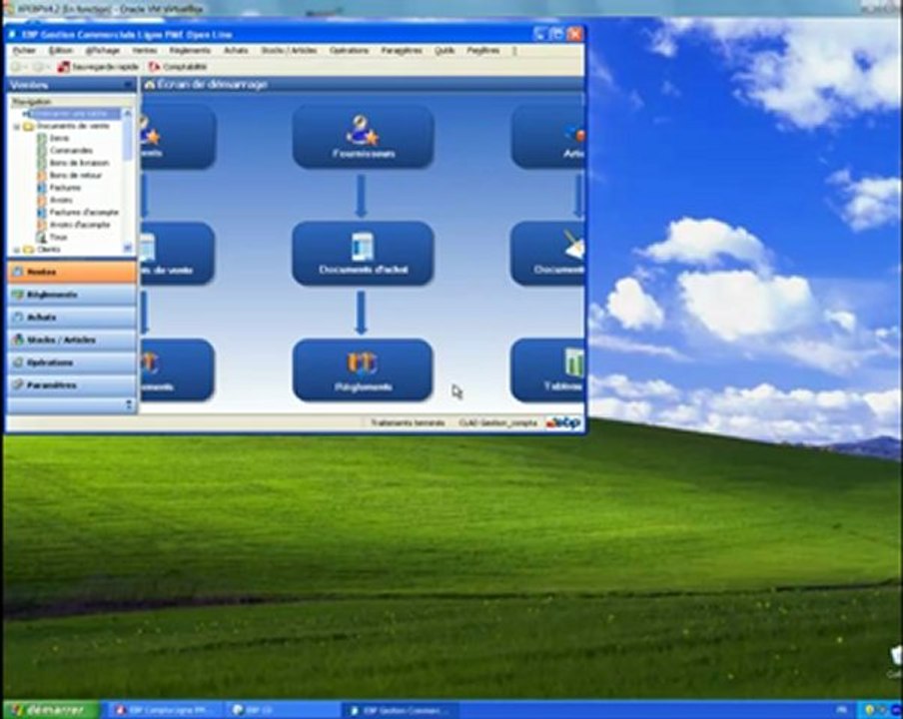Click the sidebar configure-buttons chevron at bottom

point(129,405)
